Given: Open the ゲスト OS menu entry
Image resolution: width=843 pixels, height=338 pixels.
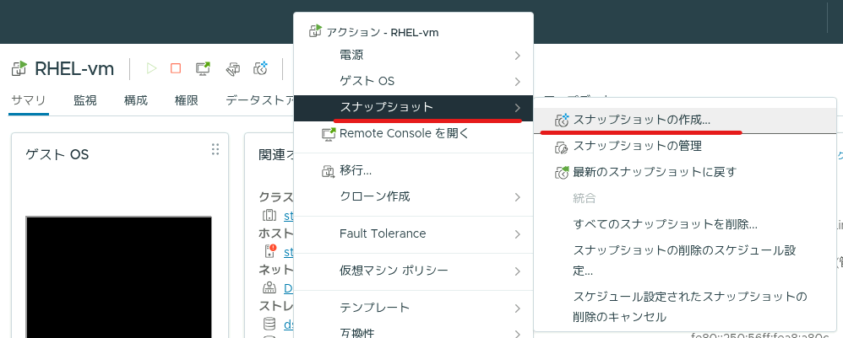Looking at the screenshot, I should pyautogui.click(x=413, y=81).
